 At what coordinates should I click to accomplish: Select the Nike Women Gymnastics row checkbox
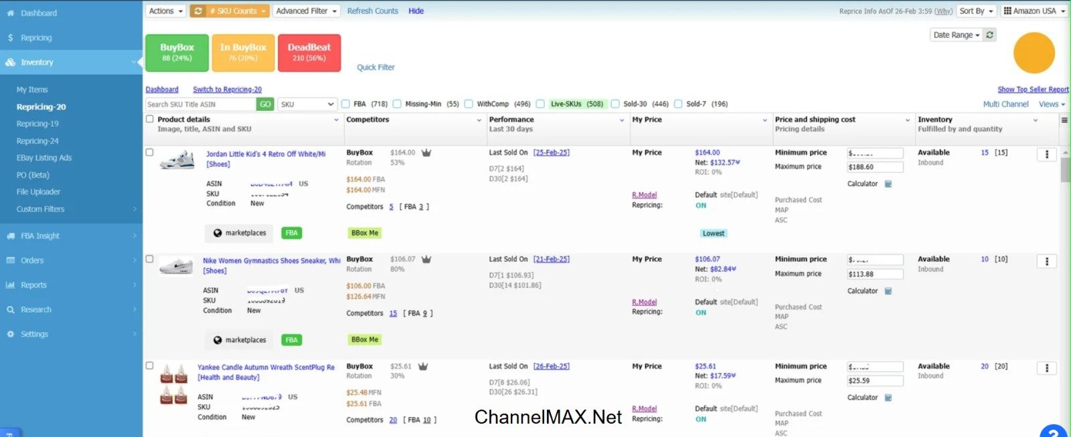[149, 259]
